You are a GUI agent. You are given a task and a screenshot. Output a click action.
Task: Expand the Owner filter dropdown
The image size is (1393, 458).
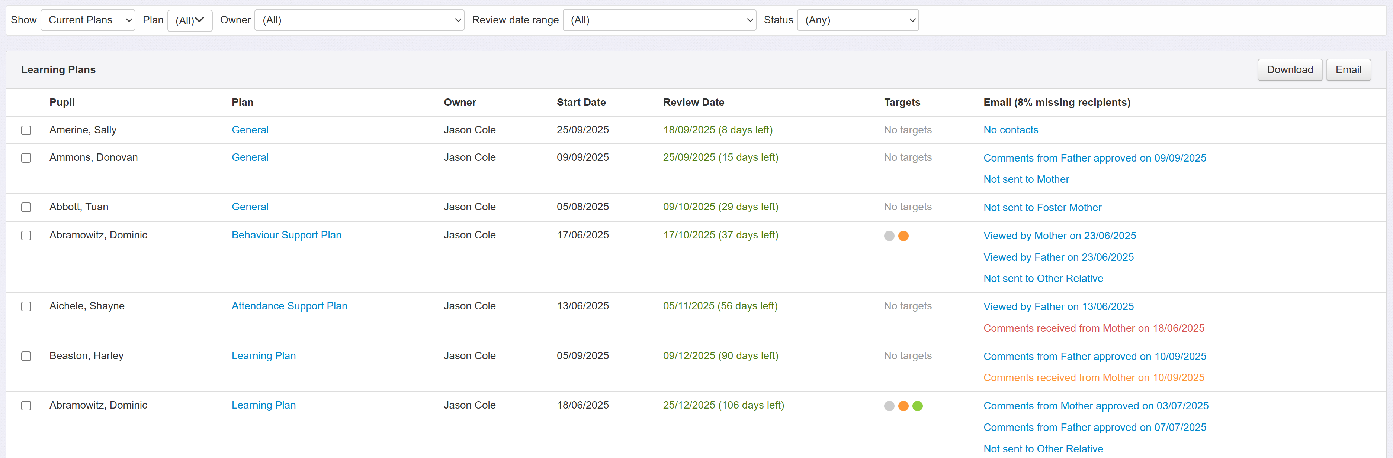tap(359, 20)
